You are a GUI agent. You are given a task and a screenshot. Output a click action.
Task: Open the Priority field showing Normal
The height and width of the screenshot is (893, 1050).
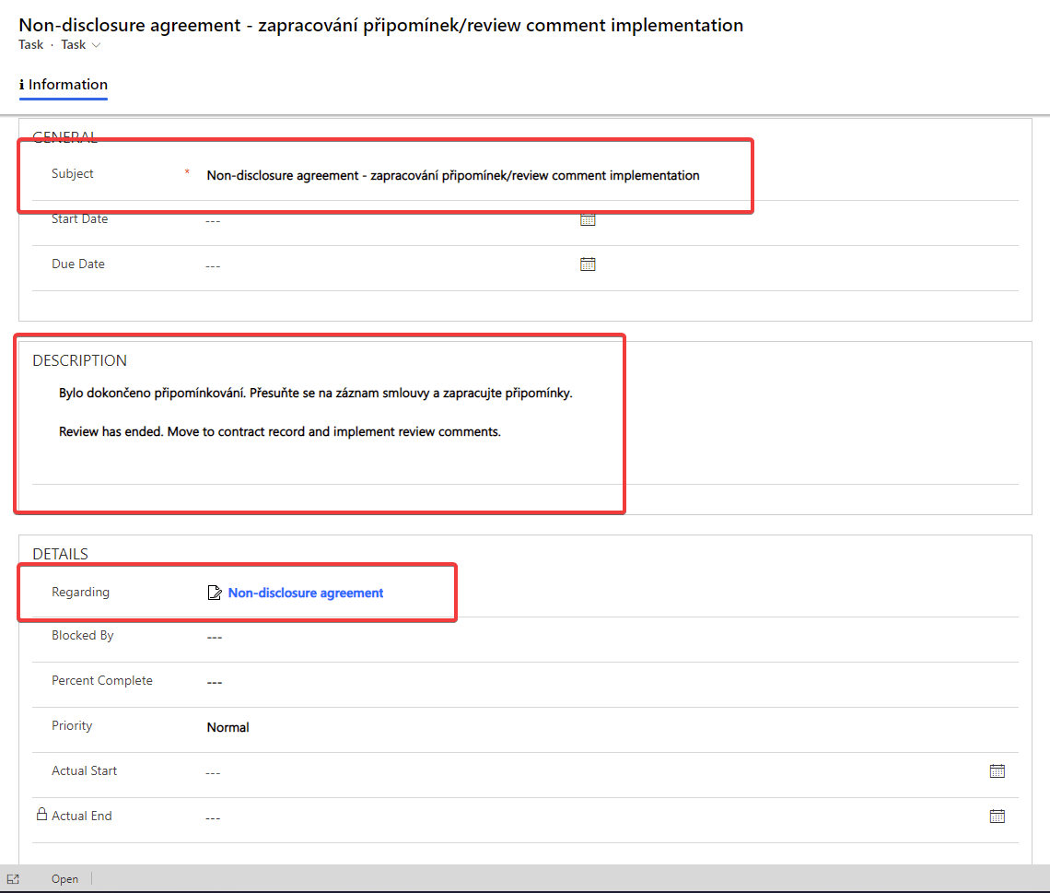point(227,727)
